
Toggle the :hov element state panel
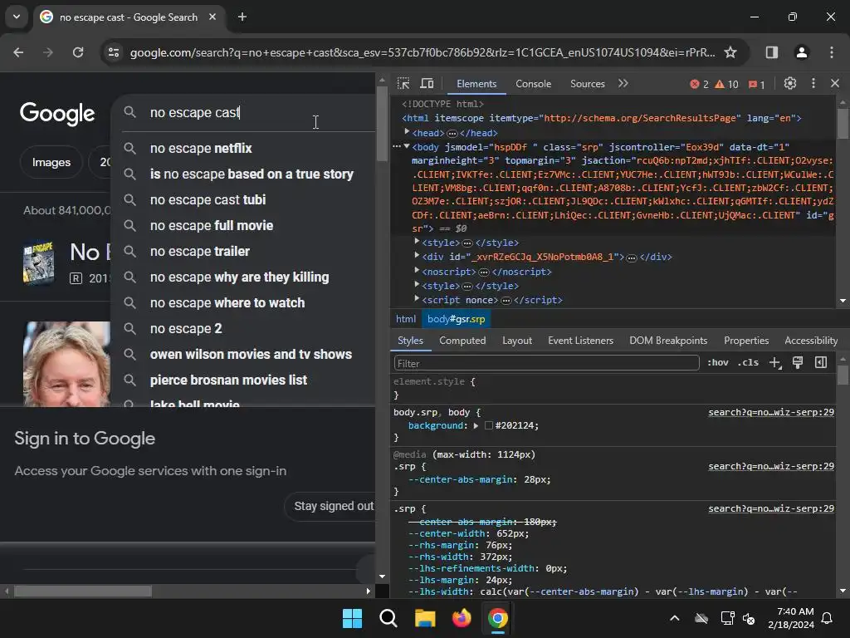click(x=717, y=362)
